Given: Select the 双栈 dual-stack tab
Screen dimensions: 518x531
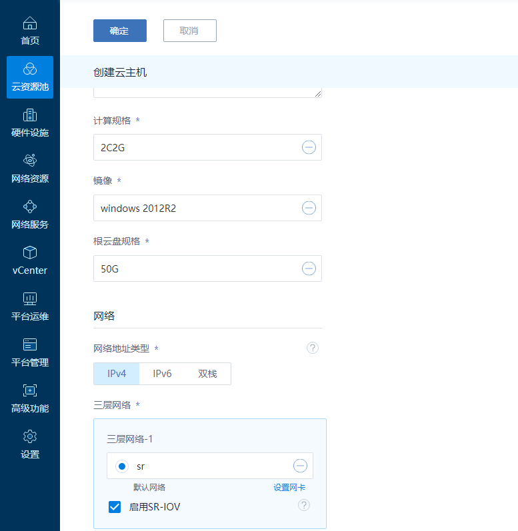Looking at the screenshot, I should pos(207,374).
